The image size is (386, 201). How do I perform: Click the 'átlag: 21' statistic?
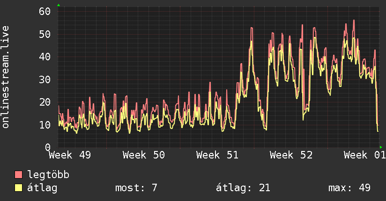[243, 188]
